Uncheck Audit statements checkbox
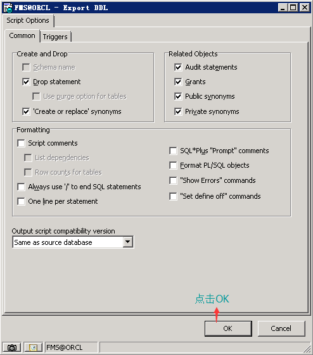The height and width of the screenshot is (355, 313). tap(178, 67)
